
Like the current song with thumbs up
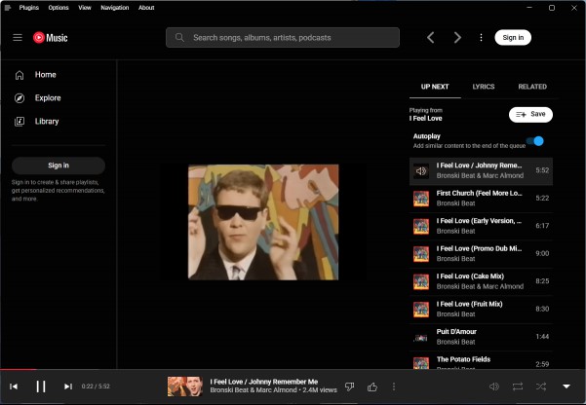click(x=372, y=387)
